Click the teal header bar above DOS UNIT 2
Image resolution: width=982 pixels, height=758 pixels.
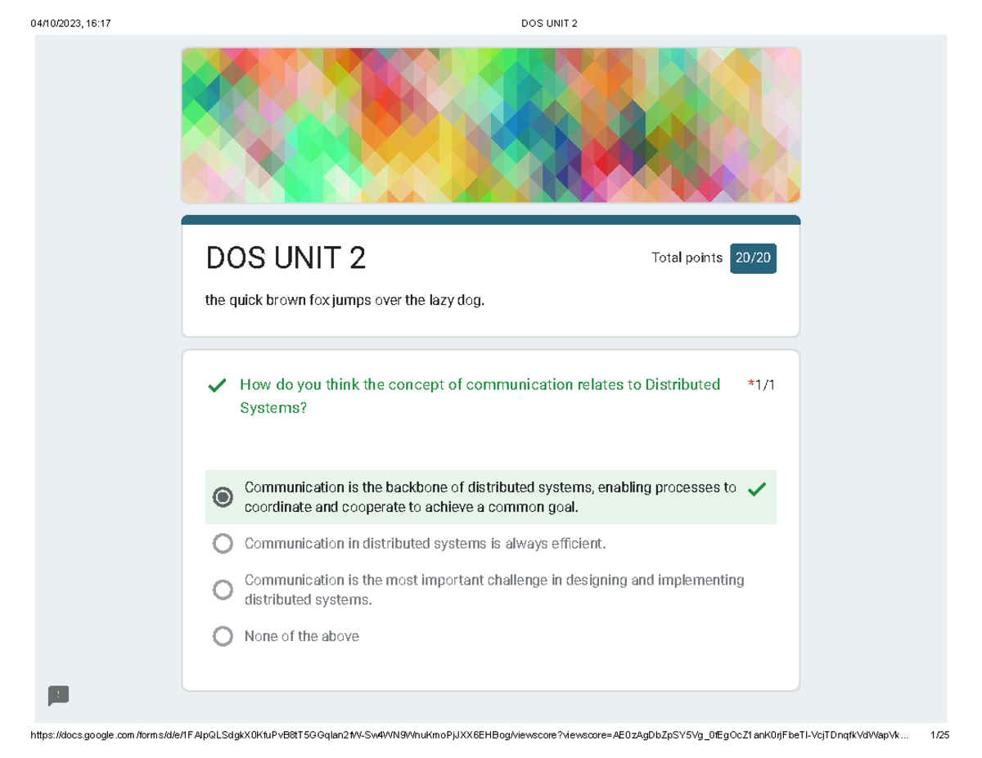(491, 216)
